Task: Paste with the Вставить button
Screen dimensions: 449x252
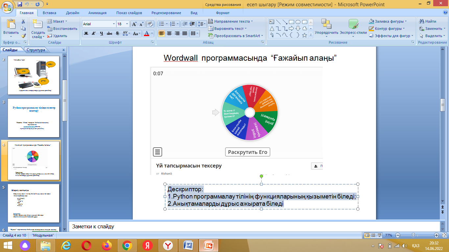Action: click(11, 28)
